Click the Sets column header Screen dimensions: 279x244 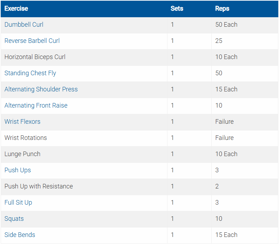[x=177, y=8]
